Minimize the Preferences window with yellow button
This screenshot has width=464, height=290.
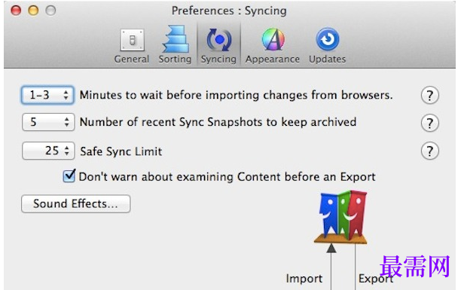point(33,11)
